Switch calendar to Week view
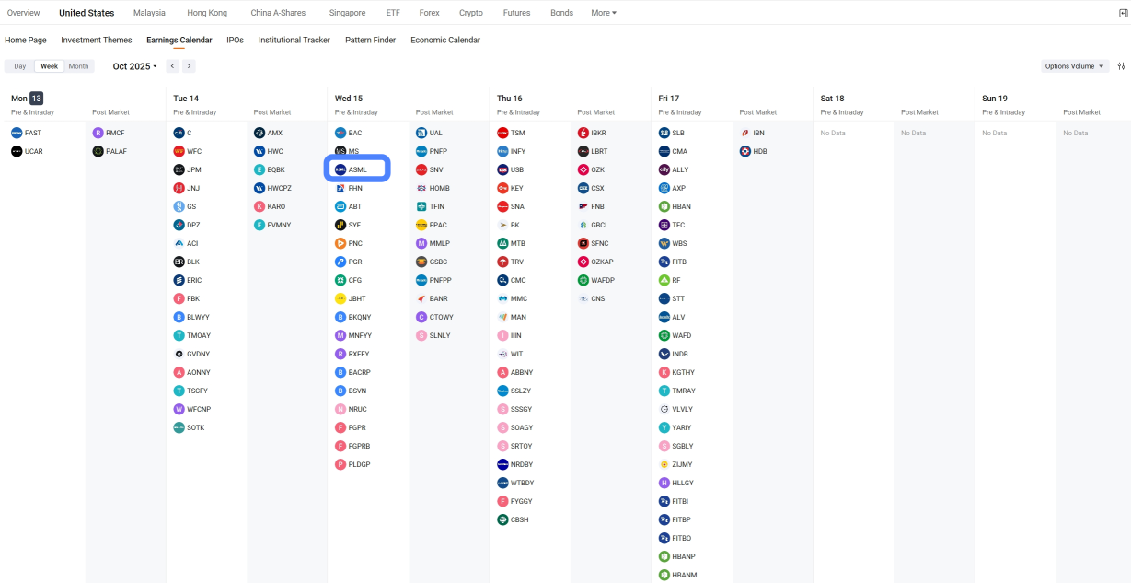Viewport: 1131px width, 583px height. (50, 66)
